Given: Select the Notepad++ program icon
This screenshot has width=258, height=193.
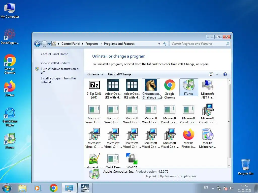Looking at the screenshot, I should point(94,159).
